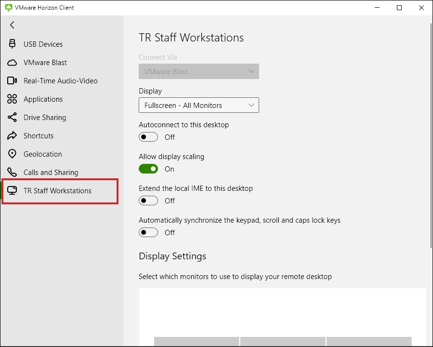The height and width of the screenshot is (347, 433).
Task: Click the TR Staff Workstations page heading
Action: [x=191, y=38]
